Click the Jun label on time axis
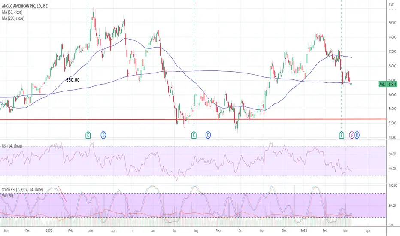The width and height of the screenshot is (400, 236). pyautogui.click(x=153, y=231)
